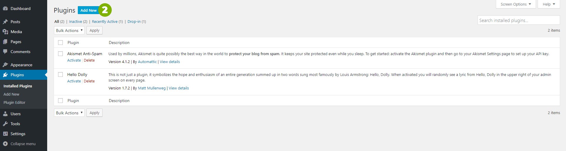566x151 pixels.
Task: Click the Settings sliders icon
Action: tap(5, 134)
